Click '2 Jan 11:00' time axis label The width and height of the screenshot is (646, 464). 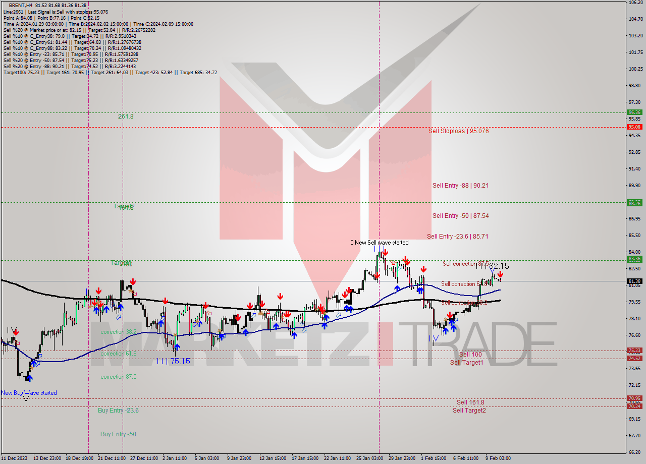(x=175, y=458)
